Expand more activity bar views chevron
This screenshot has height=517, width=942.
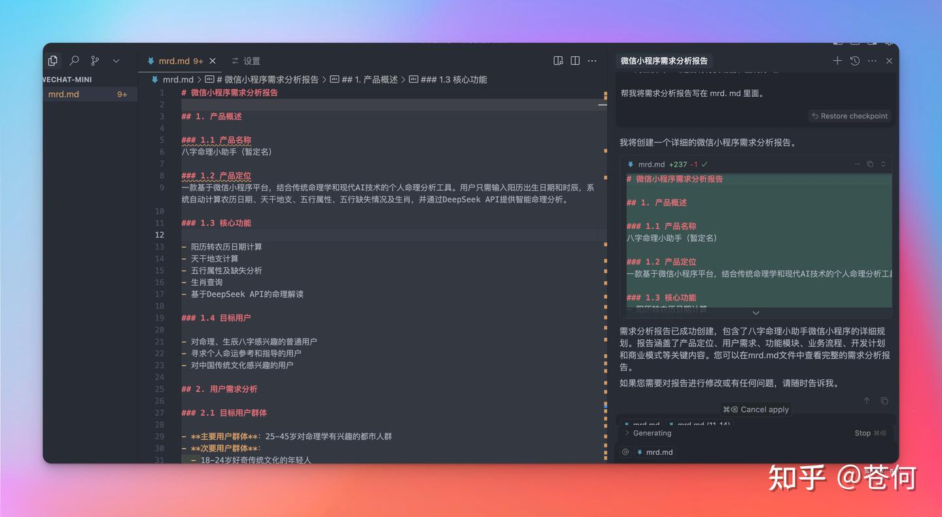[x=116, y=61]
